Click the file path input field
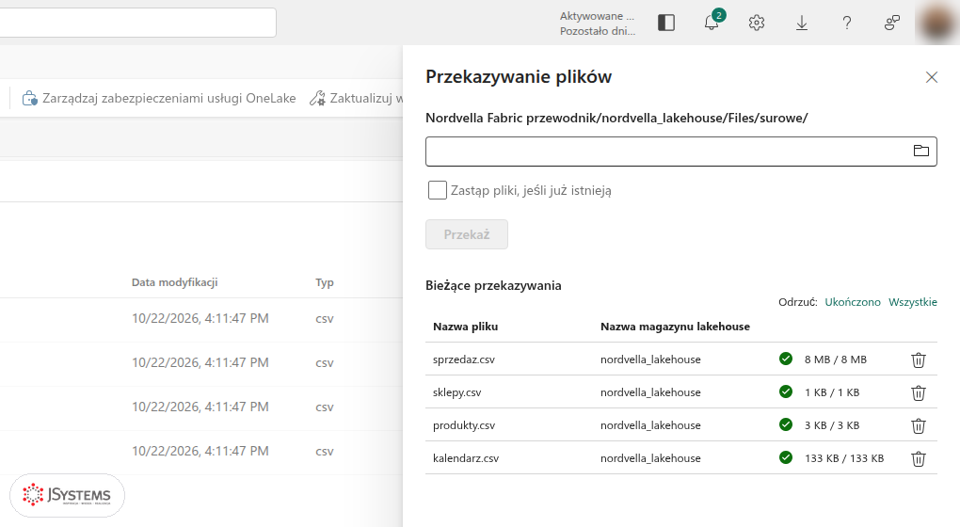Screen dimensions: 960x527 click(x=680, y=152)
